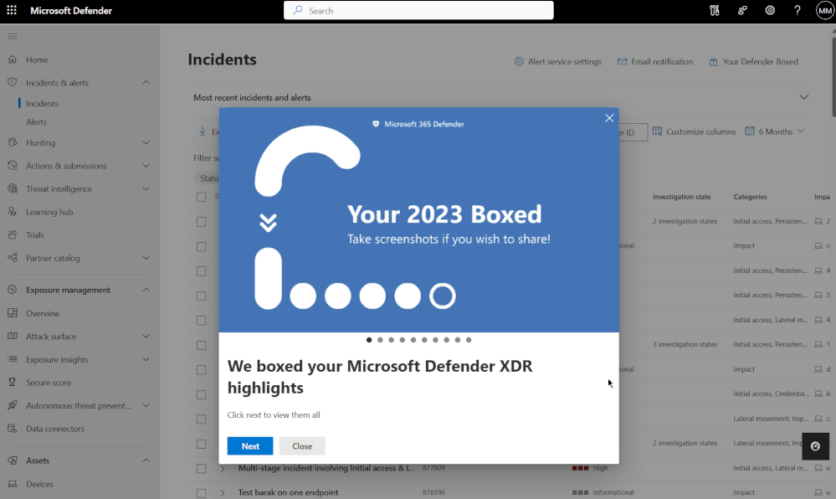Open Trials page
The height and width of the screenshot is (499, 836).
(35, 234)
